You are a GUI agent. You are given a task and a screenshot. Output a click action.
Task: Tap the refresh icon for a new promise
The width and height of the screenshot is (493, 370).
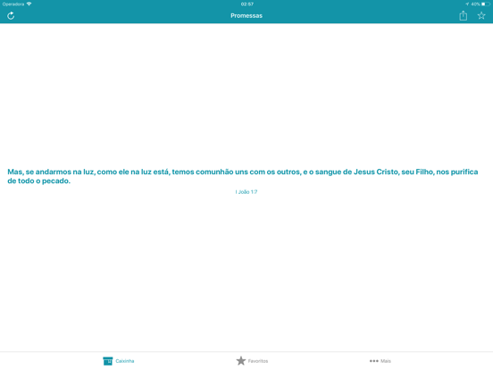click(x=11, y=16)
